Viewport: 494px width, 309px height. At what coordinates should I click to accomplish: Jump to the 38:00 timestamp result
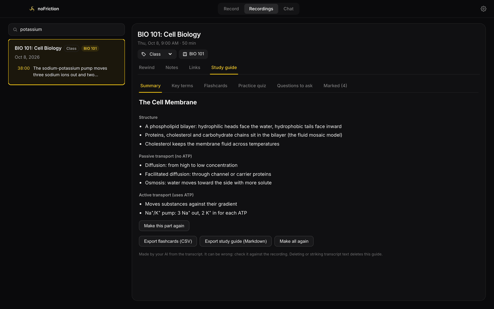coord(24,68)
